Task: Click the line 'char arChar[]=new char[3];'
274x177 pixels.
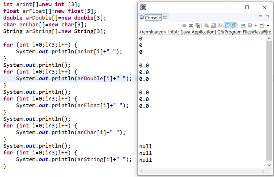Action: coord(45,25)
